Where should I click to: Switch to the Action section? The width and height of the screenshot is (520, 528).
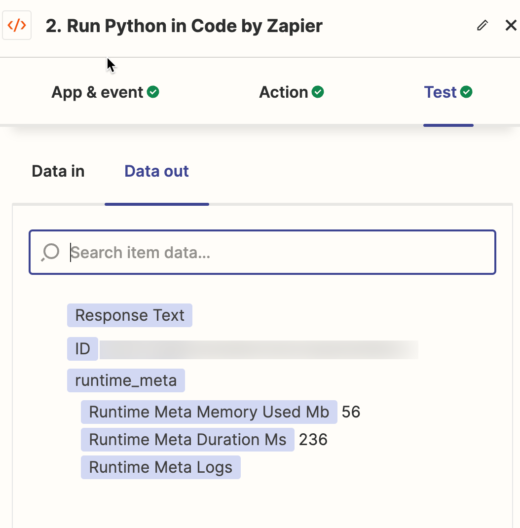pyautogui.click(x=284, y=92)
